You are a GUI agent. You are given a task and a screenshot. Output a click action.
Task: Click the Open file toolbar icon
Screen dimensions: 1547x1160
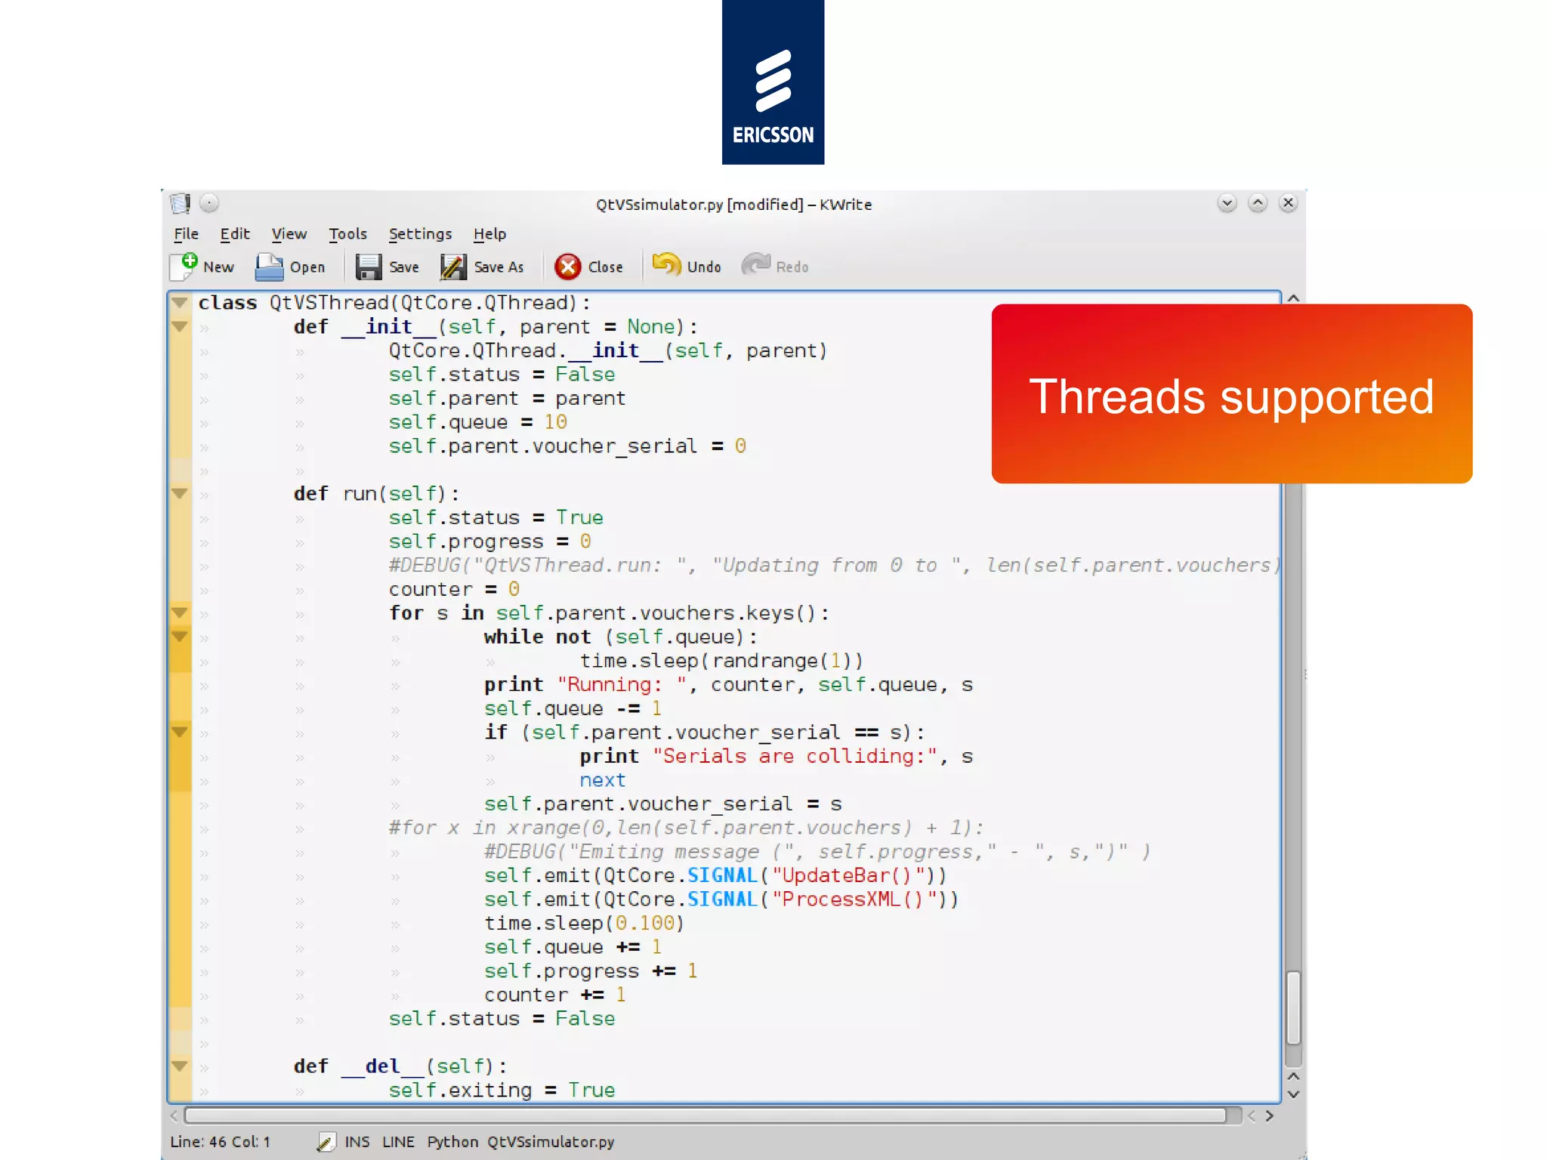[269, 267]
